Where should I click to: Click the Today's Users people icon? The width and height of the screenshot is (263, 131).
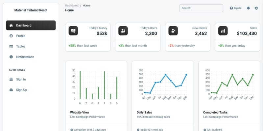pos(123,31)
